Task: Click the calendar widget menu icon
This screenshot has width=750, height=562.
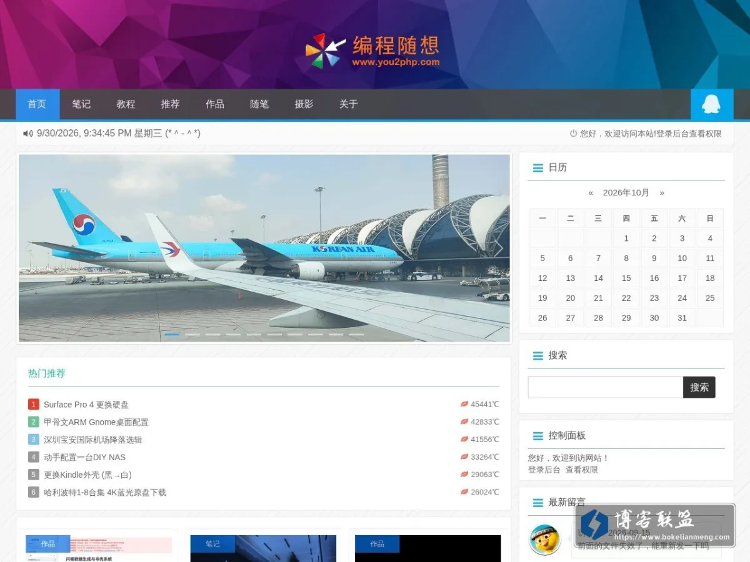Action: (537, 168)
